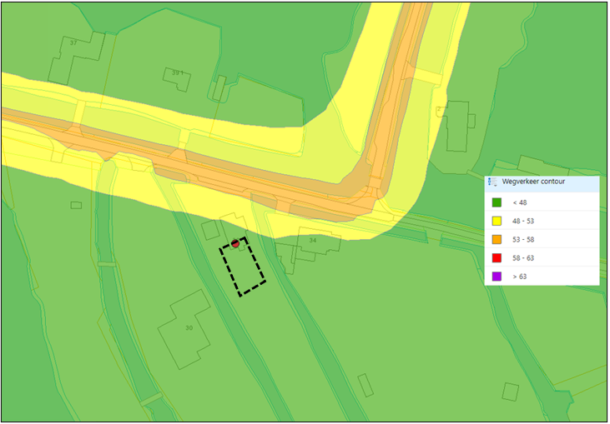Click the red measurement point marker on the map
The height and width of the screenshot is (424, 610).
pyautogui.click(x=235, y=243)
